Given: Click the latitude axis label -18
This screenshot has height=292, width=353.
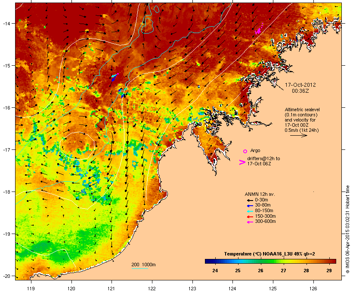Looking at the screenshot, I should [x=6, y=192].
